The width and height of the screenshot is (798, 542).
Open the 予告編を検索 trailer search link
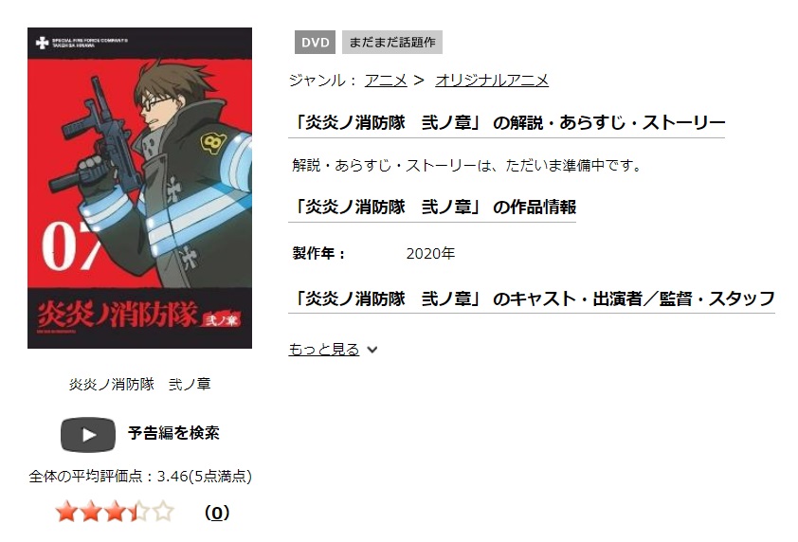tap(173, 433)
